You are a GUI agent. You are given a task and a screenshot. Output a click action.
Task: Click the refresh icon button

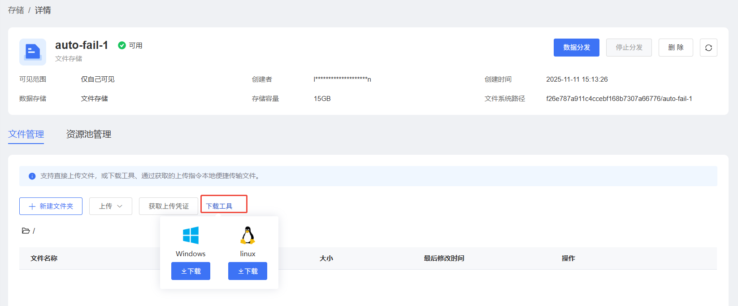click(x=708, y=48)
